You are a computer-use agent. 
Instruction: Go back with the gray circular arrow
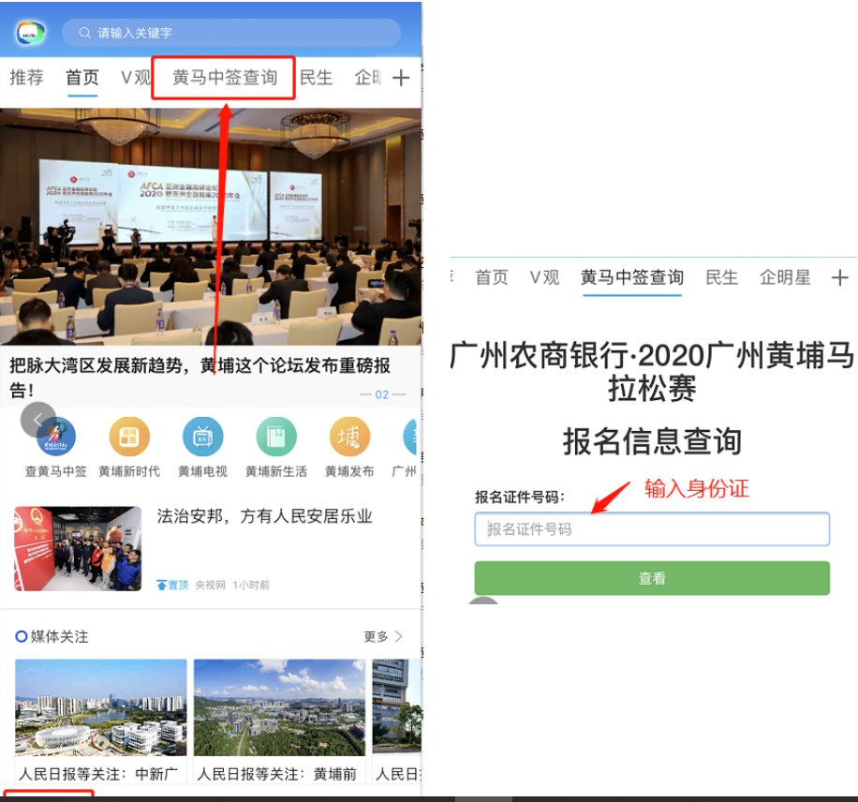(37, 420)
